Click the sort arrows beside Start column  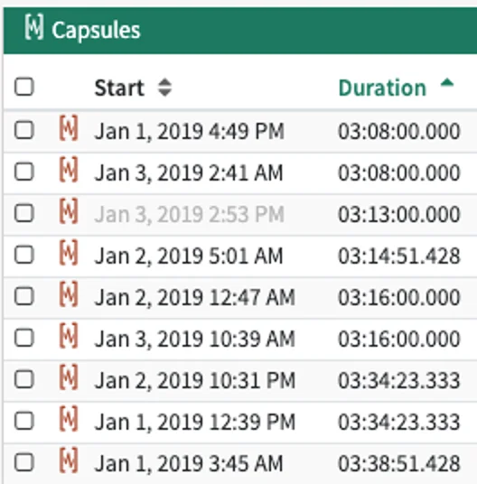(x=164, y=88)
